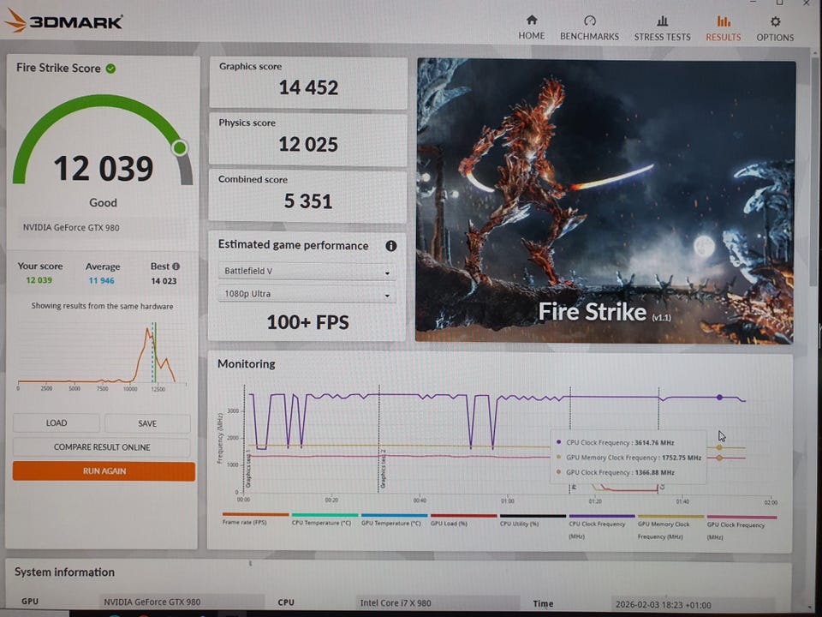Viewport: 822px width, 617px height.
Task: Toggle Frame rate (FPS) legend series
Action: coord(255,519)
